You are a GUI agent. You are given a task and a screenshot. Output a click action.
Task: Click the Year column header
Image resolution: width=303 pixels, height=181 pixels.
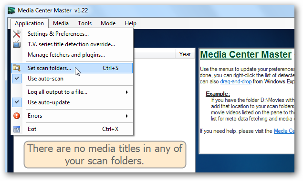[x=185, y=54]
